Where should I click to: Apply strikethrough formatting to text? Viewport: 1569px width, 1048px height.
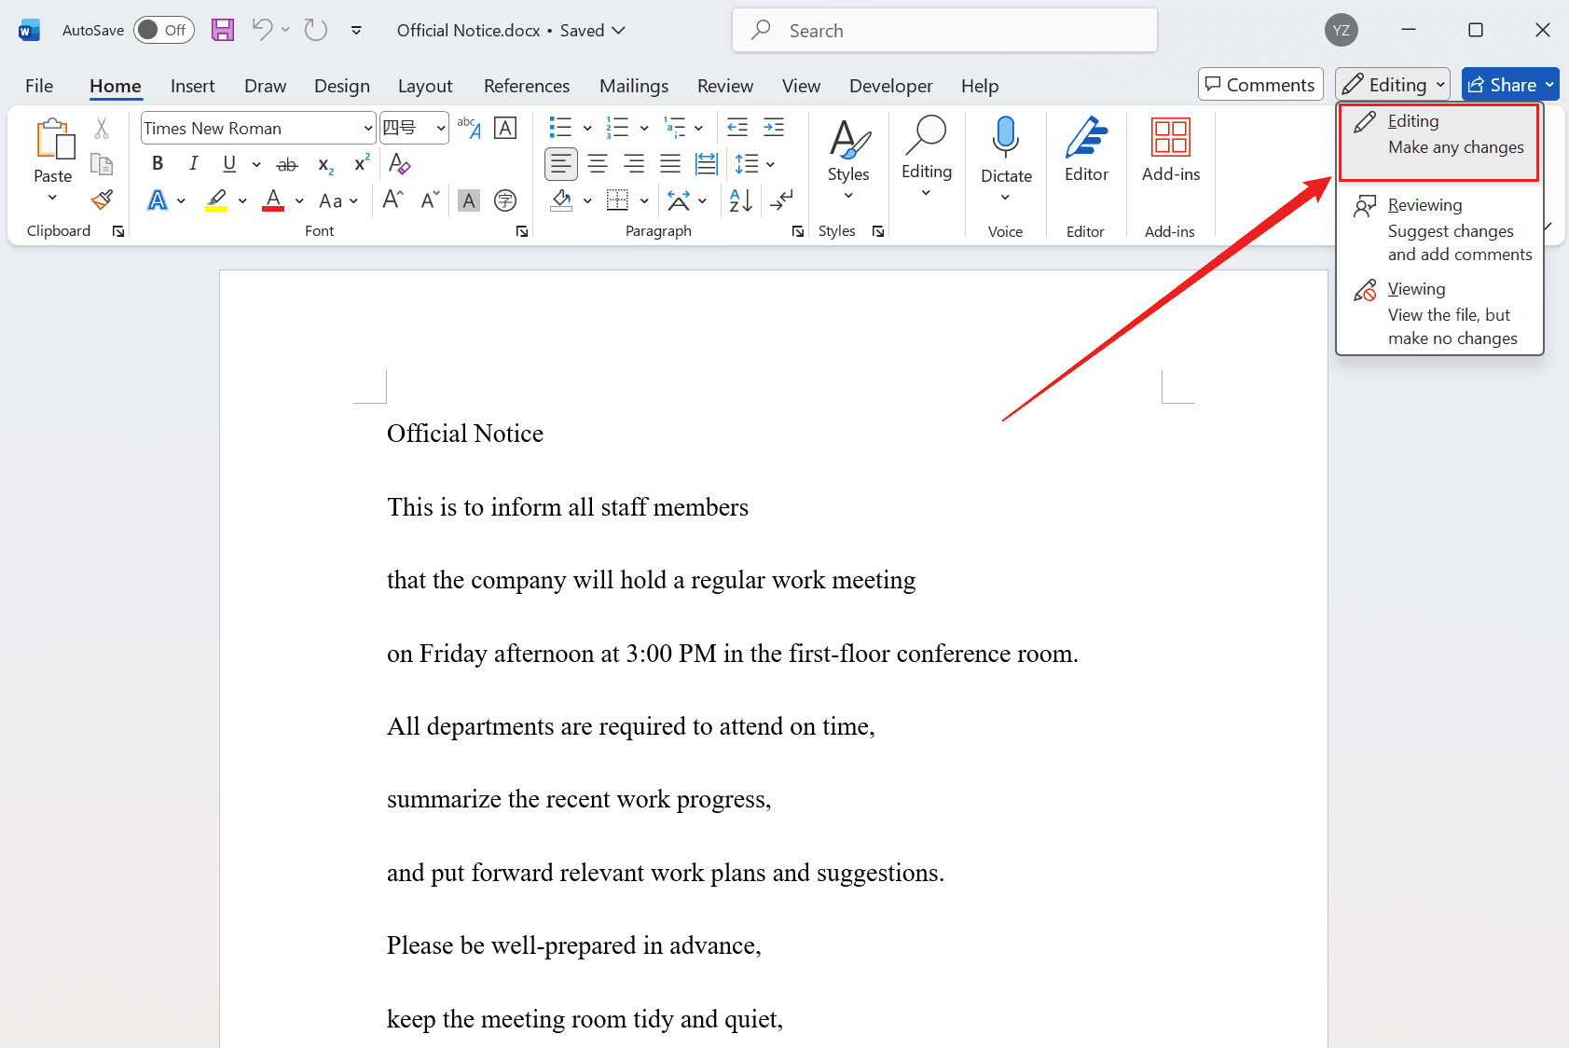[x=287, y=165]
